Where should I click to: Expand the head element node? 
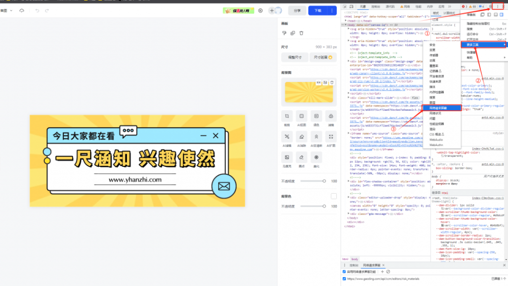346,21
